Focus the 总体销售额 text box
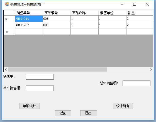 (136, 83)
